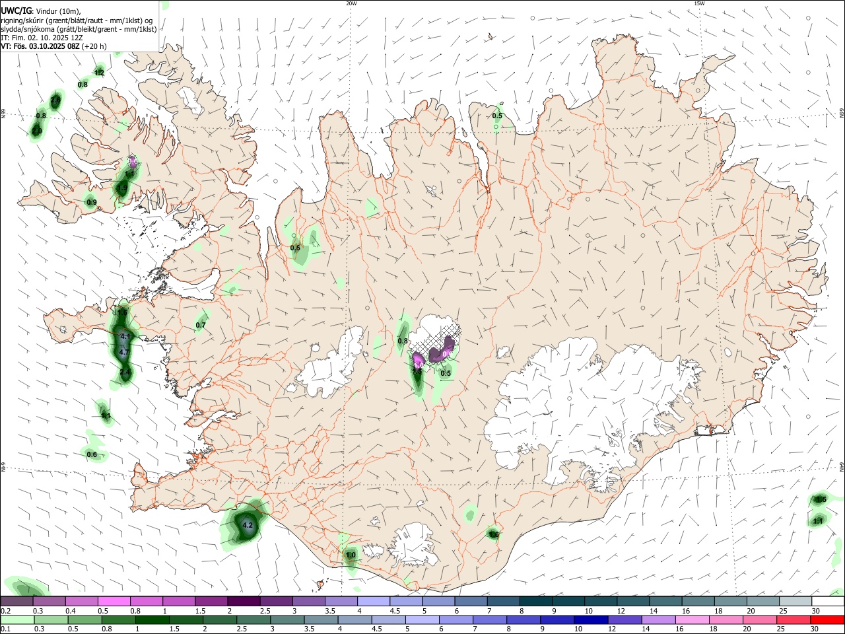Pick the dark blue 10 swatch in the lower scale
The height and width of the screenshot is (634, 845).
coord(590,620)
